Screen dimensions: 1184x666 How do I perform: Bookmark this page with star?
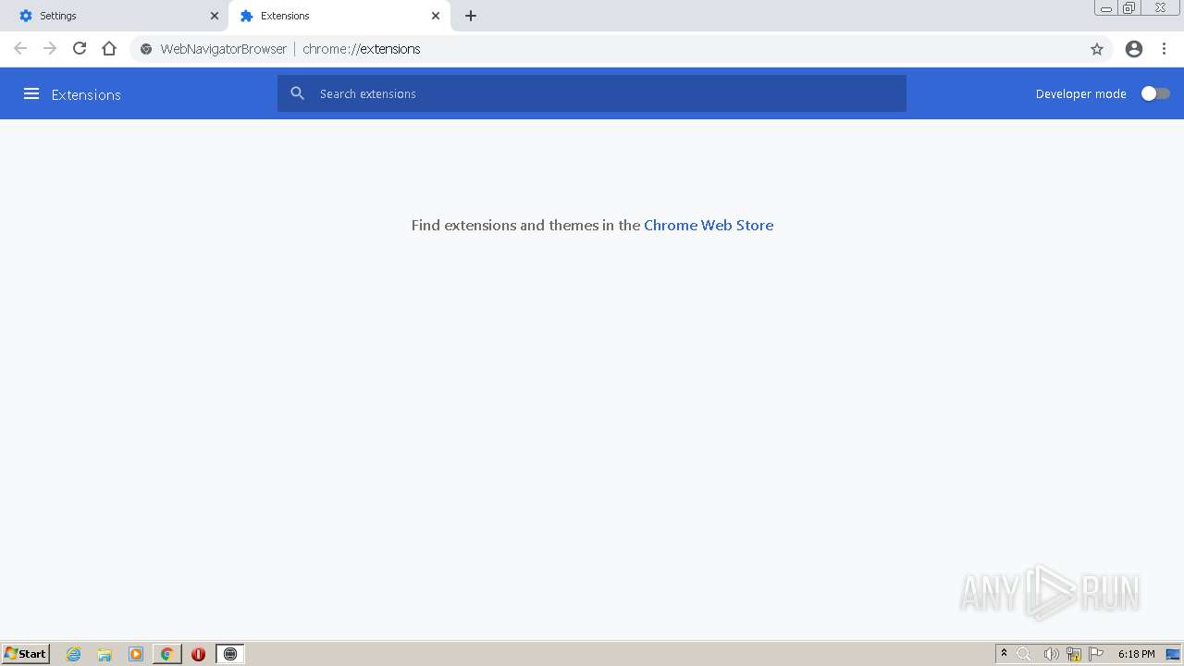point(1097,49)
